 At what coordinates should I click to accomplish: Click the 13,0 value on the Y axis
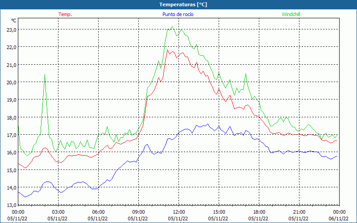pyautogui.click(x=12, y=205)
